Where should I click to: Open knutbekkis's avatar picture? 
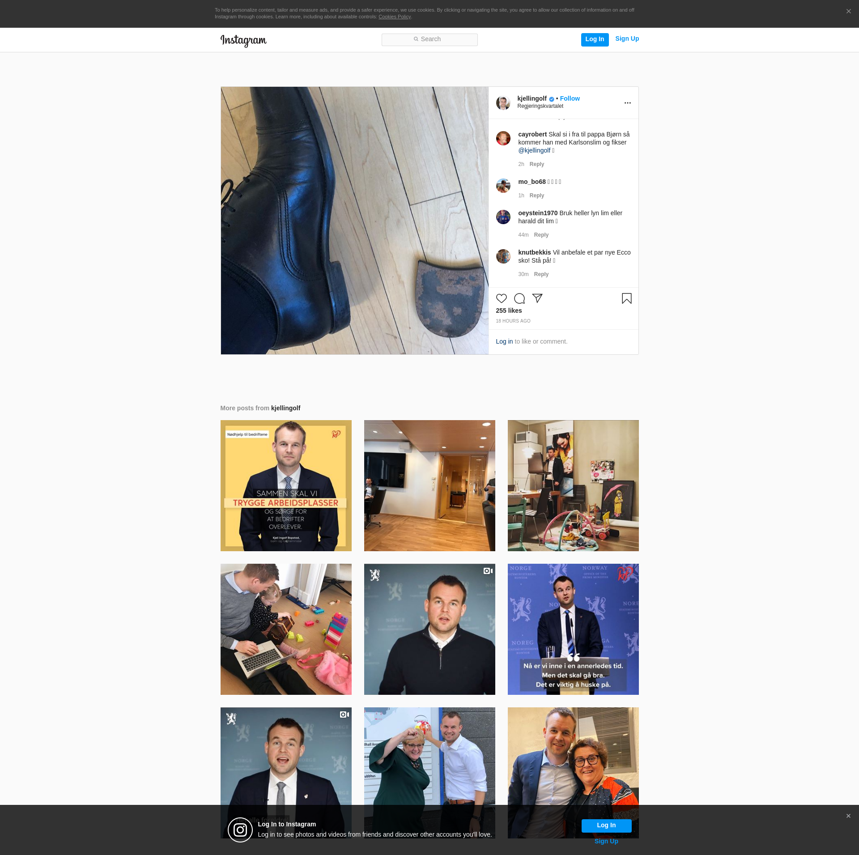point(503,256)
